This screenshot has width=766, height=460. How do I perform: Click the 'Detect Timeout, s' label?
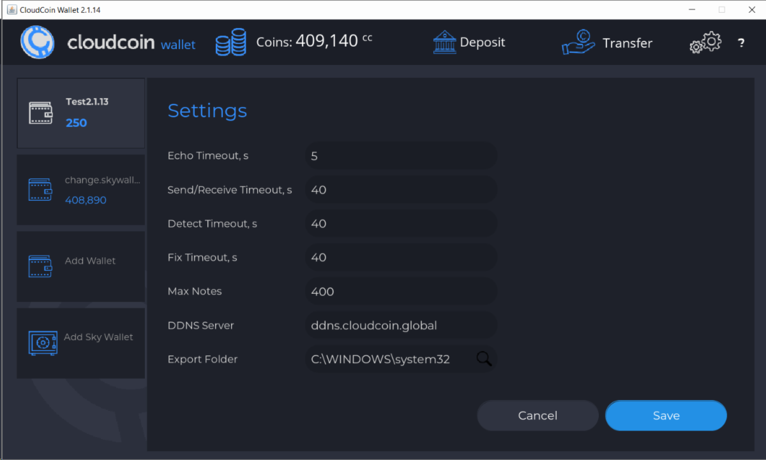[213, 224]
